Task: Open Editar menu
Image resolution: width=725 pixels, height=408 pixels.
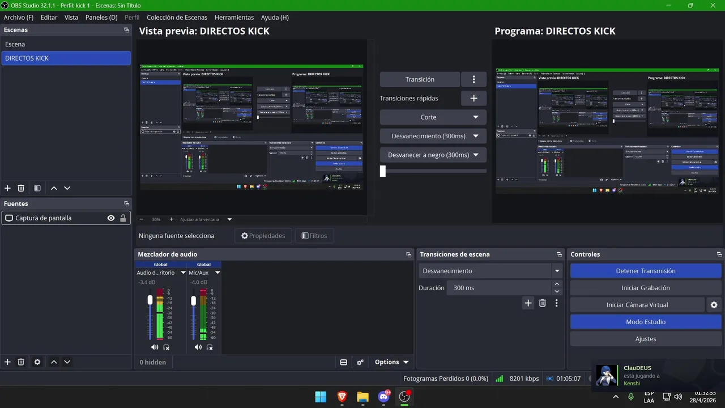Action: coord(49,18)
